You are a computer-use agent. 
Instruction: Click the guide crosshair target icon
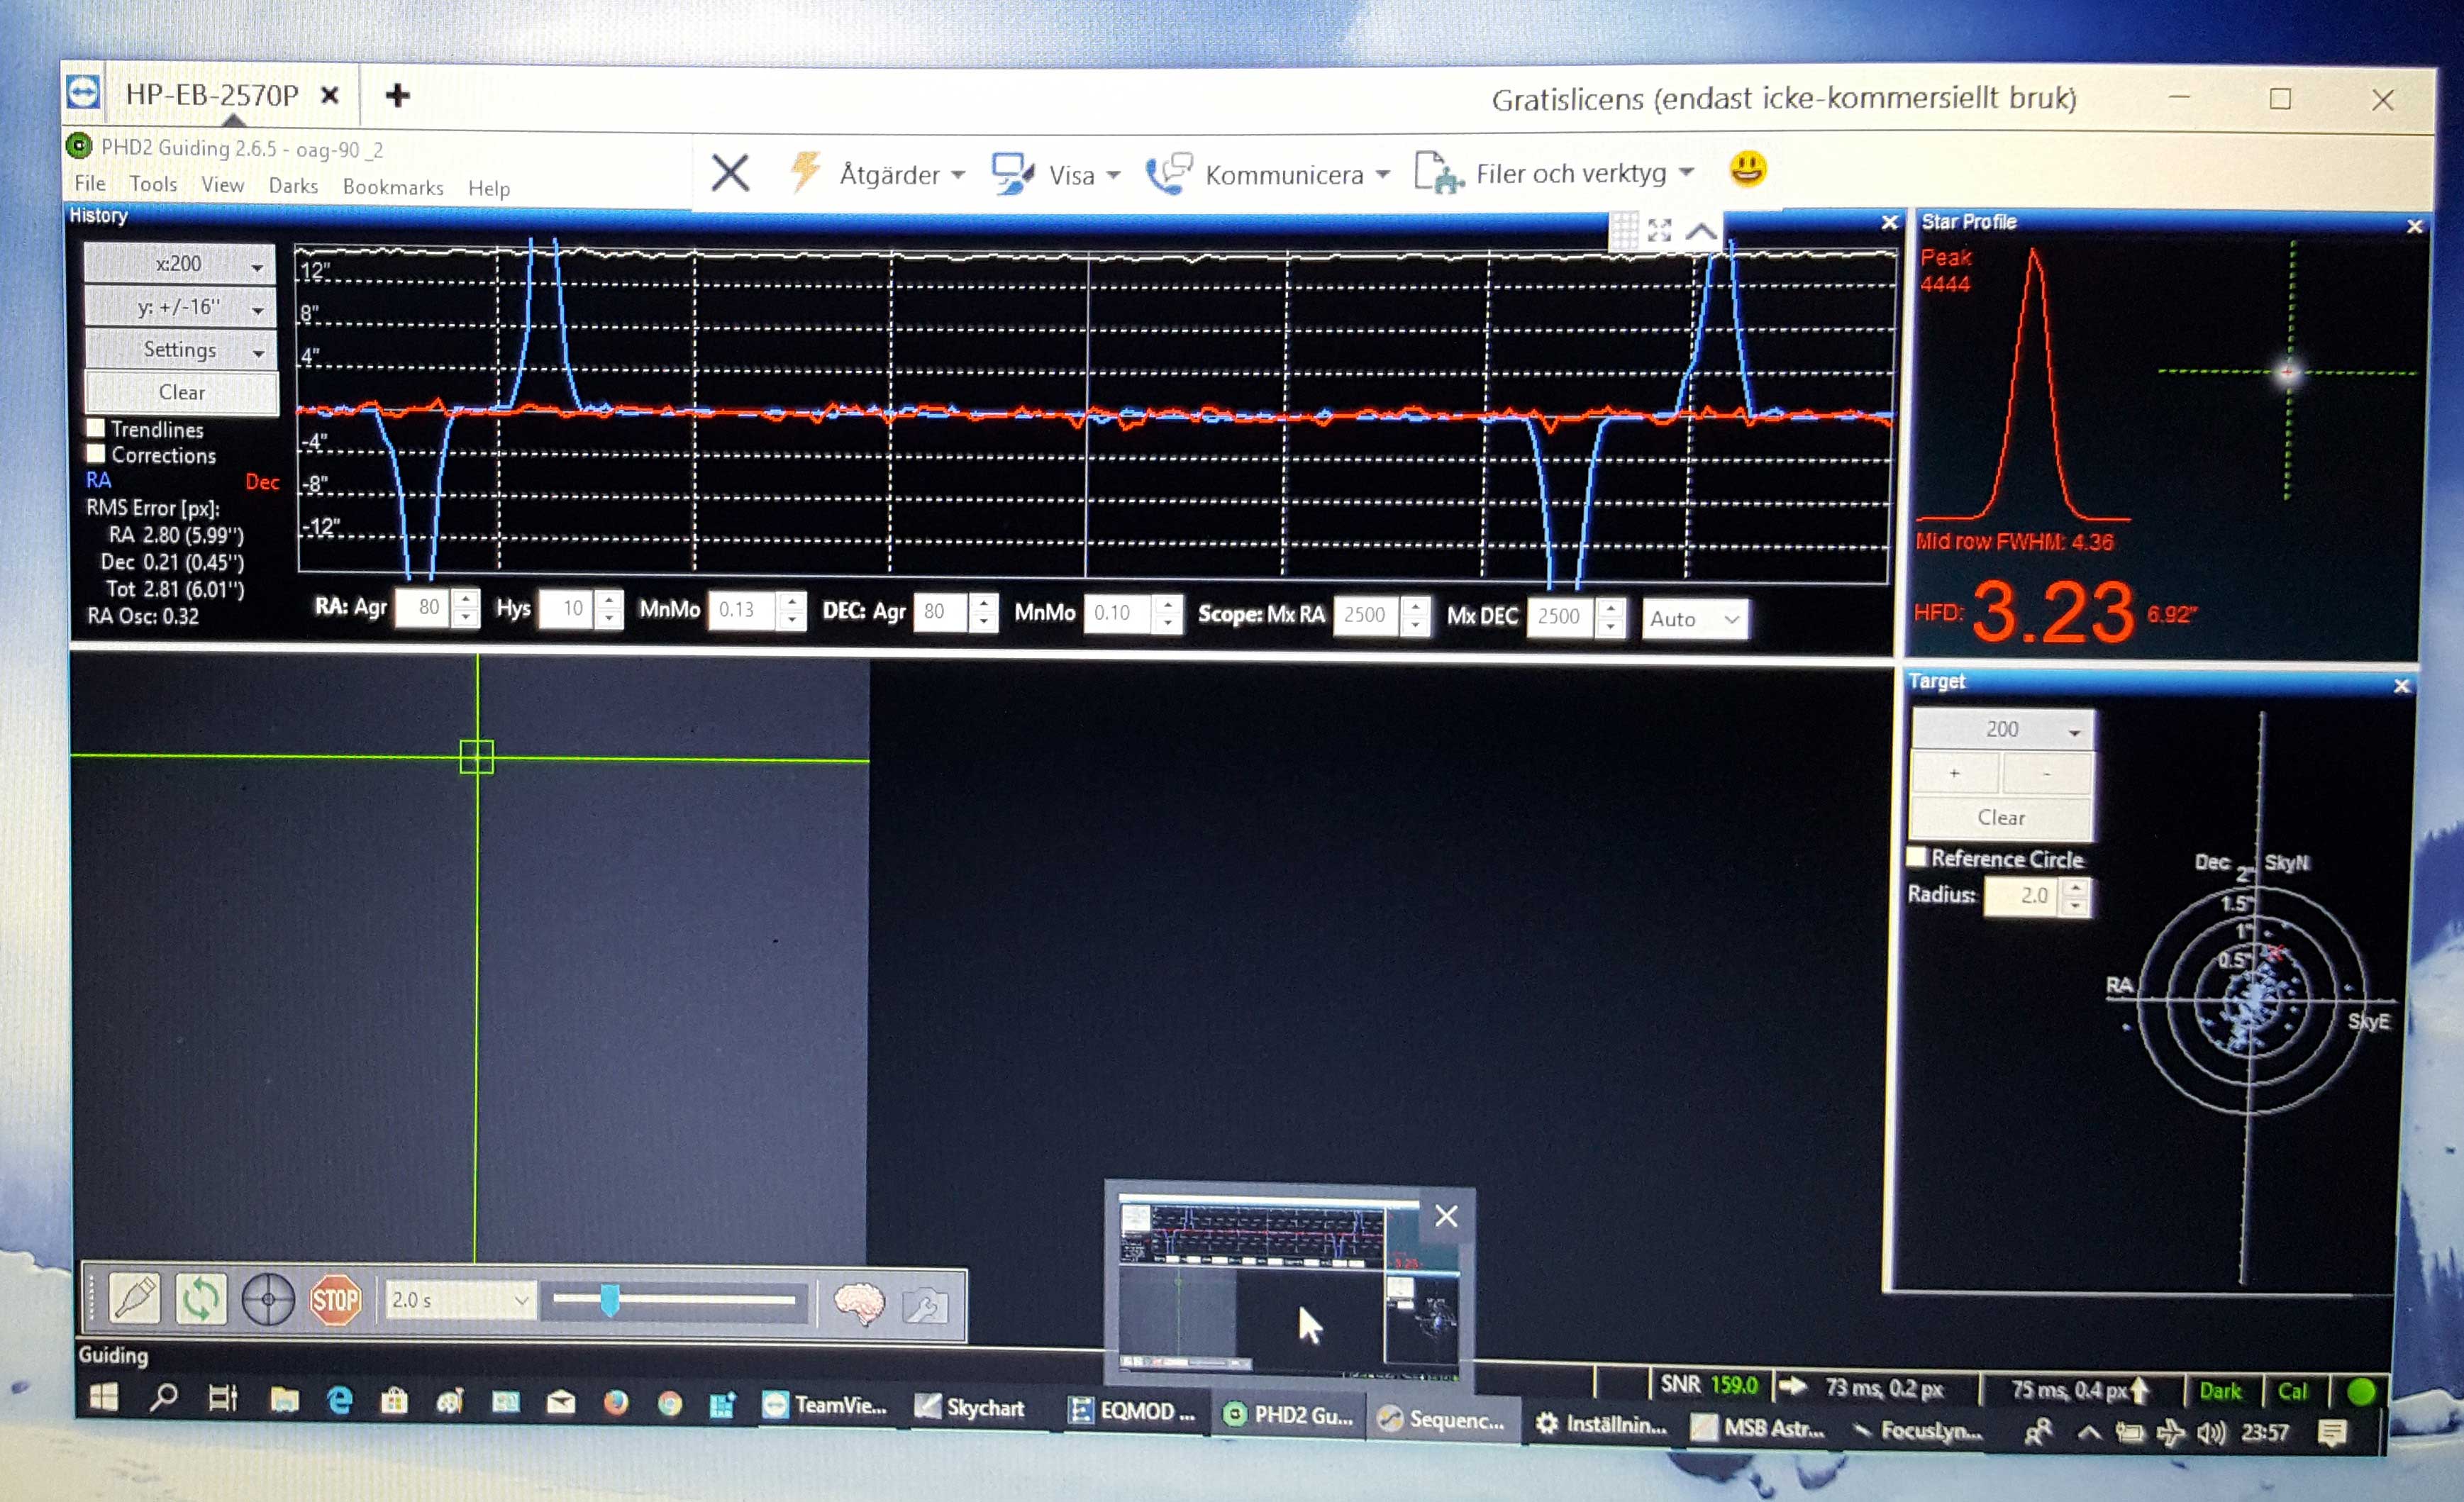point(268,1300)
